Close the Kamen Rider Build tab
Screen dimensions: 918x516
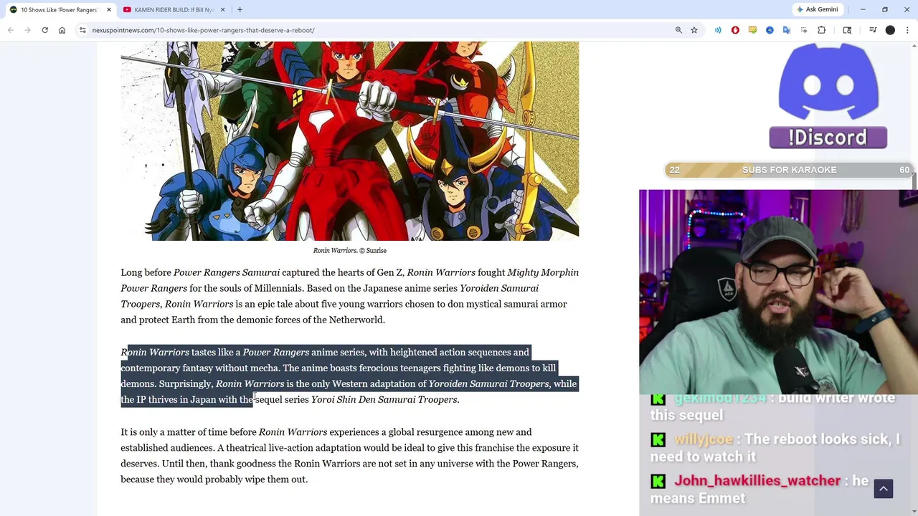click(222, 9)
